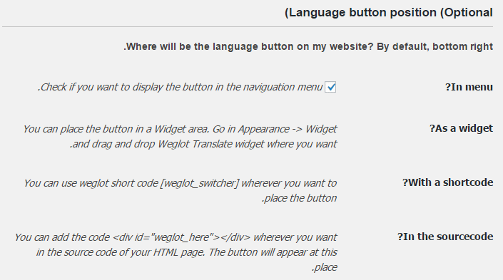Screen dimensions: 503x280
Task: Click the divider line below the heading
Action: coord(248,26)
